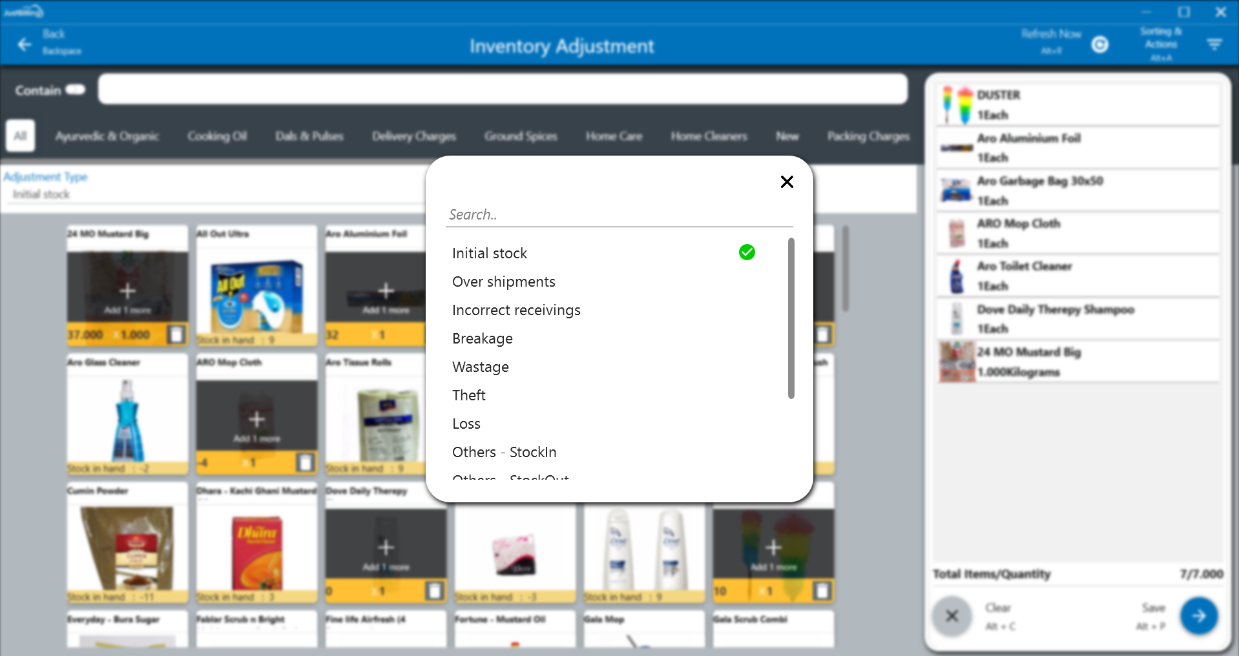The image size is (1239, 656).
Task: Close the adjustment type popup
Action: click(786, 182)
